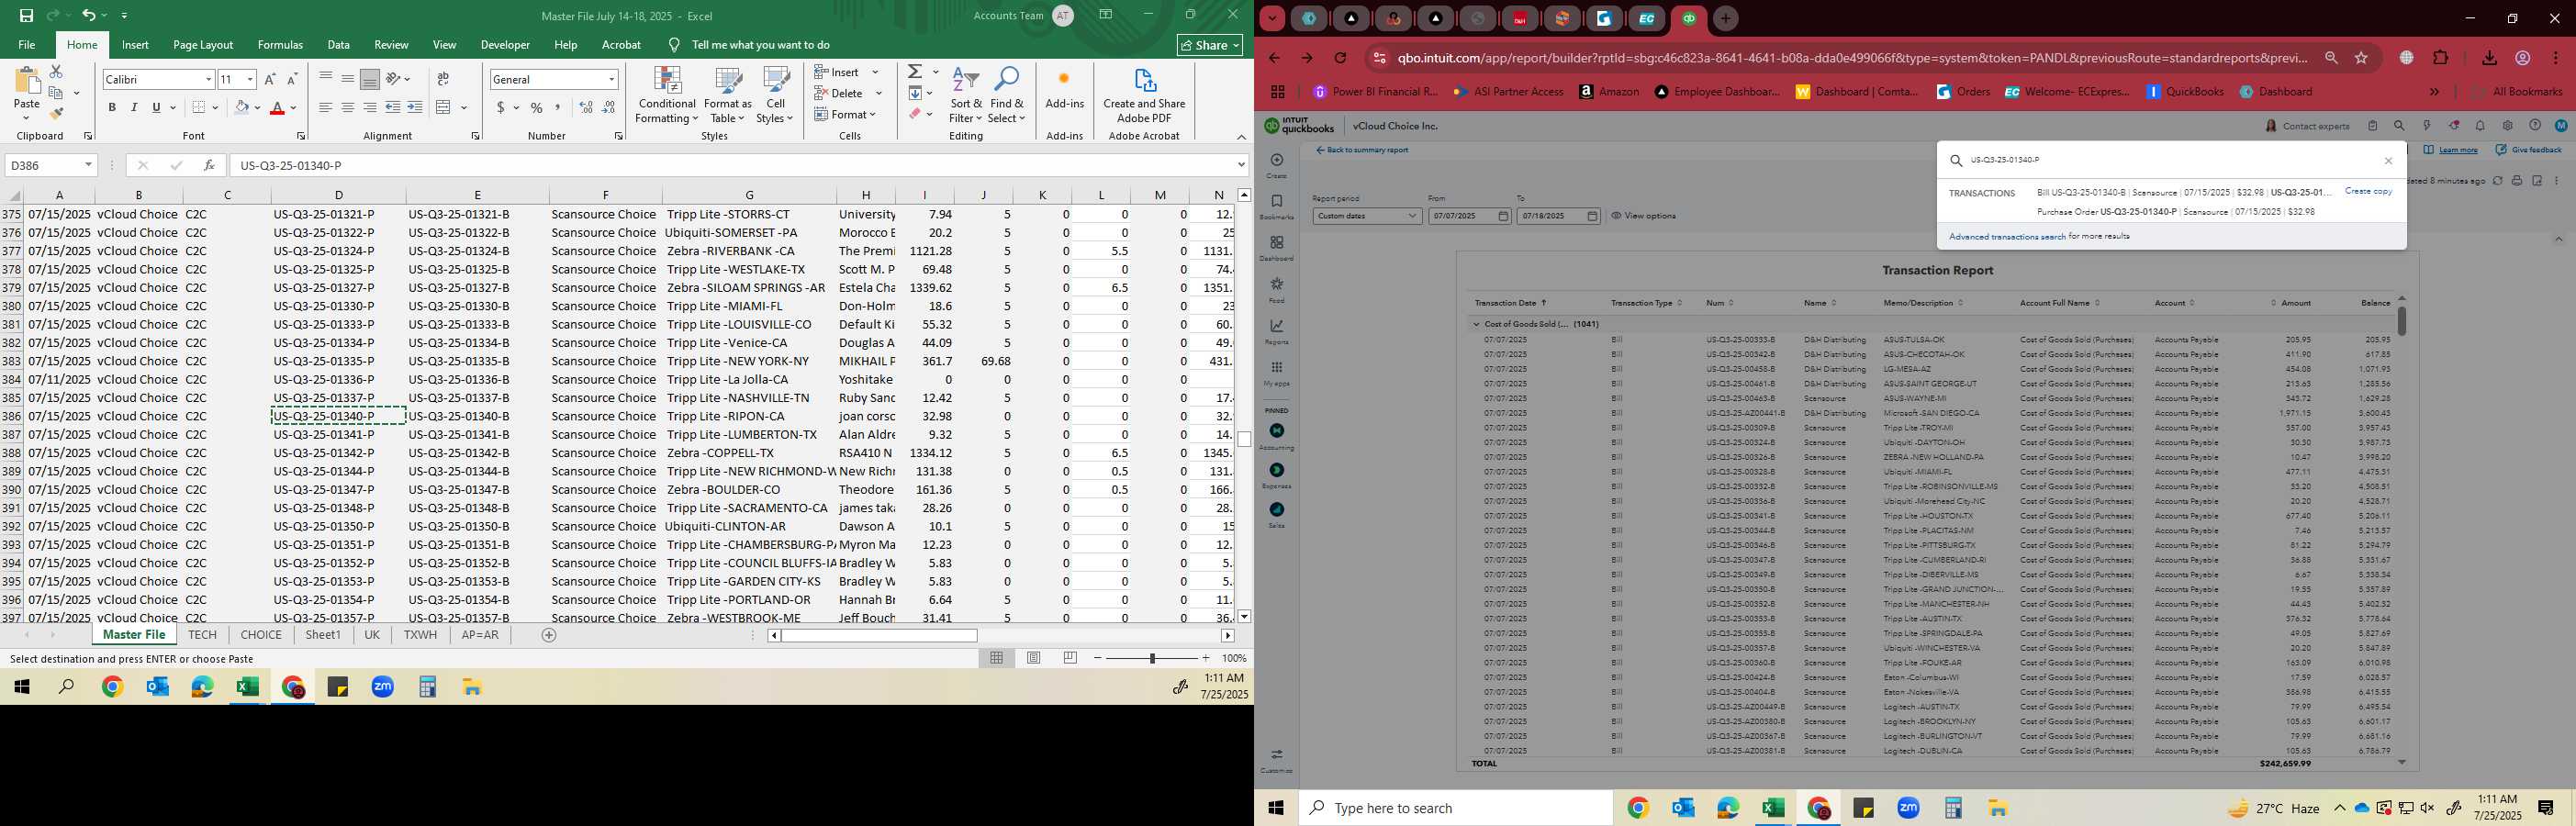2576x826 pixels.
Task: Collapse Cost of Goods Sold group row
Action: point(1476,324)
